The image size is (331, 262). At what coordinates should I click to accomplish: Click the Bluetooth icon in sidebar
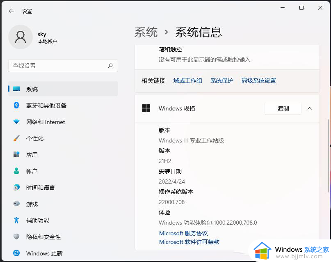pyautogui.click(x=16, y=105)
